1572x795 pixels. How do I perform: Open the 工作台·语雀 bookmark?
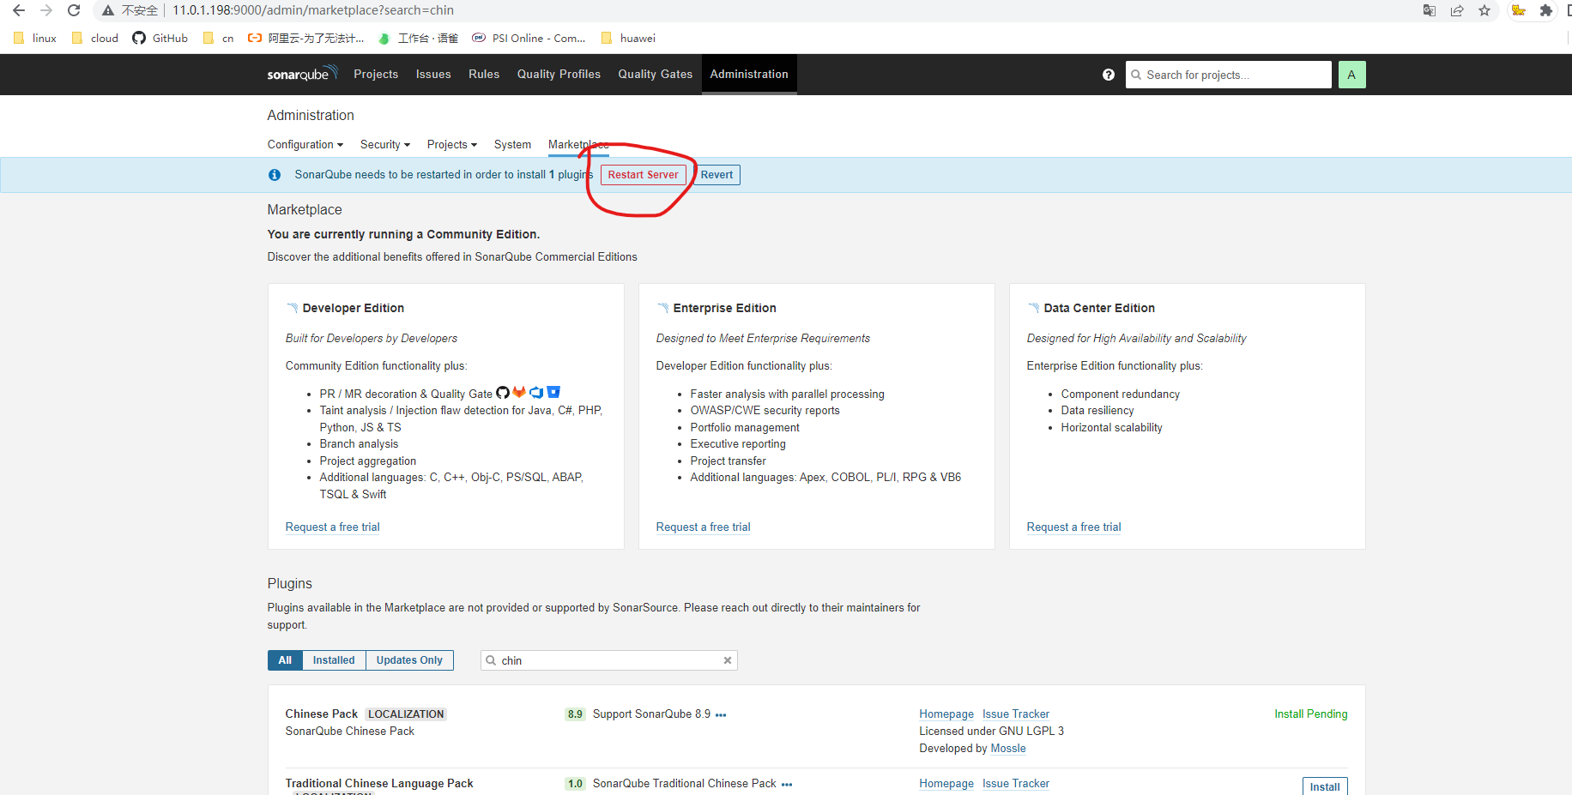[x=418, y=38]
